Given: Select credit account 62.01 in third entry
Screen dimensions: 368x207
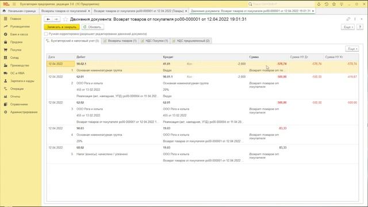Looking at the screenshot, I should click(166, 102).
